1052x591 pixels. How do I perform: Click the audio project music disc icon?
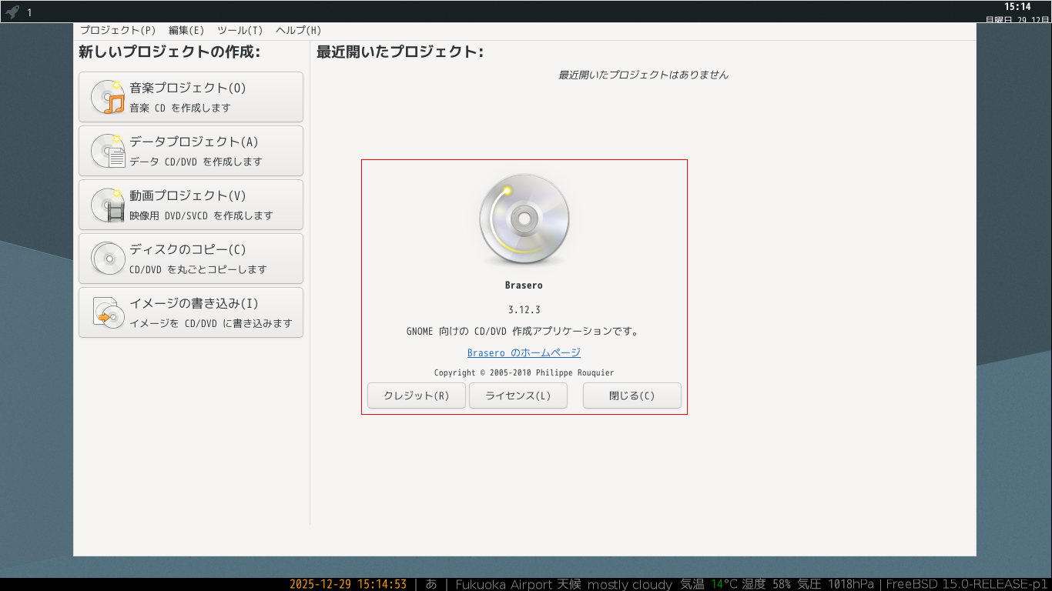[x=108, y=97]
